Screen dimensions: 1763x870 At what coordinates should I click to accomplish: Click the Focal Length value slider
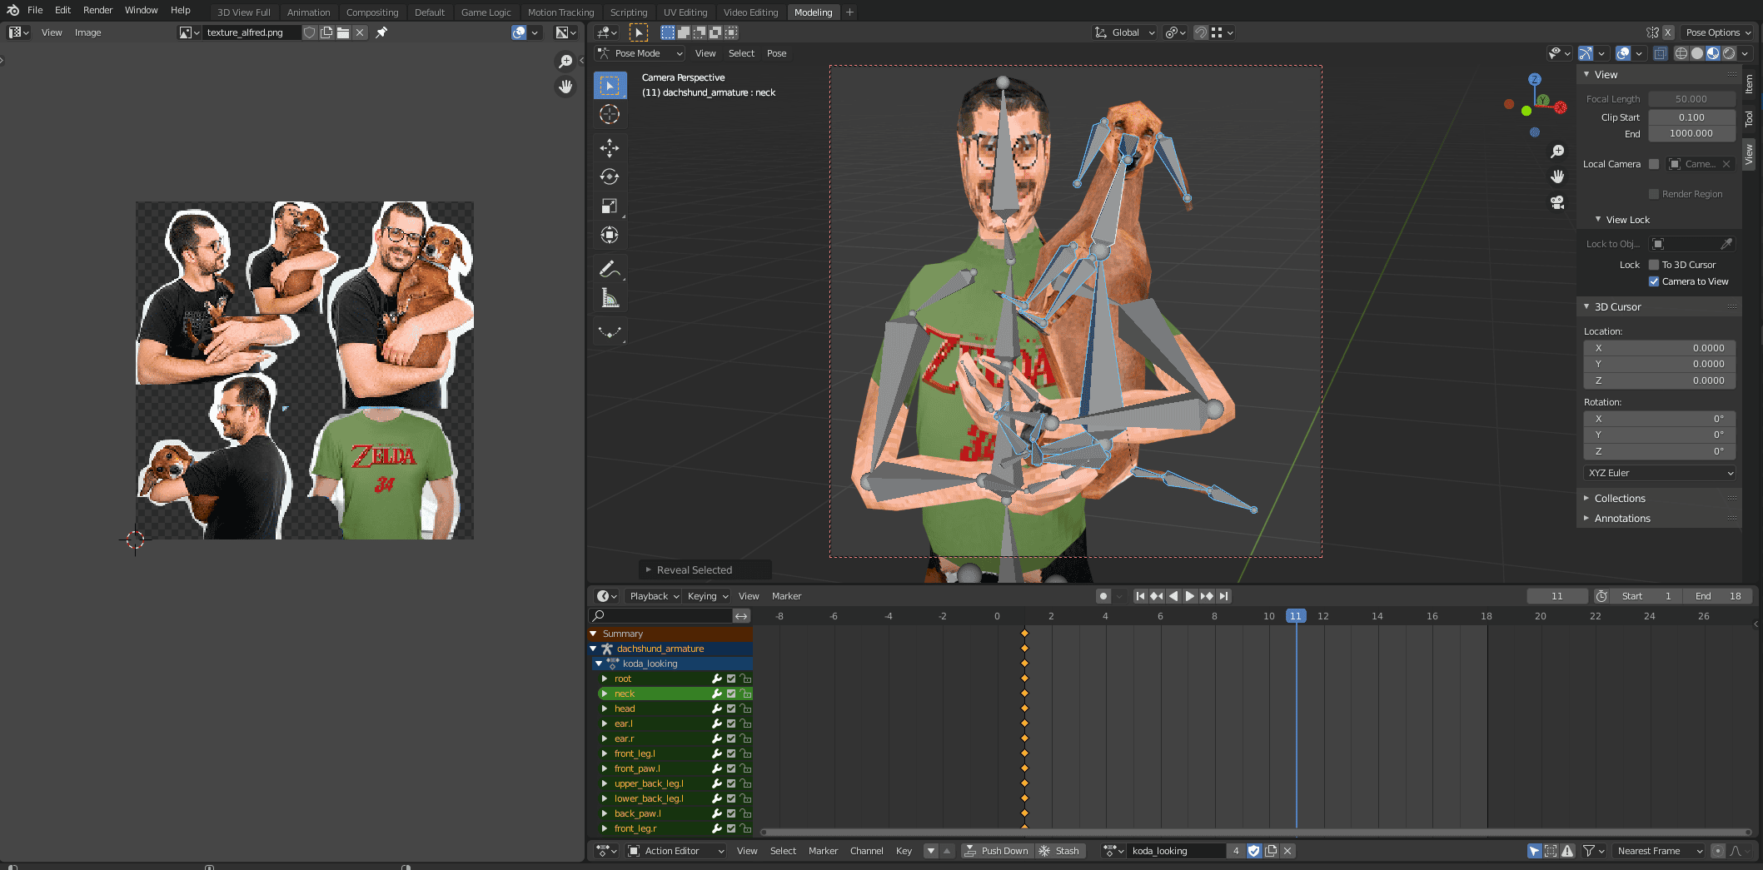coord(1691,99)
